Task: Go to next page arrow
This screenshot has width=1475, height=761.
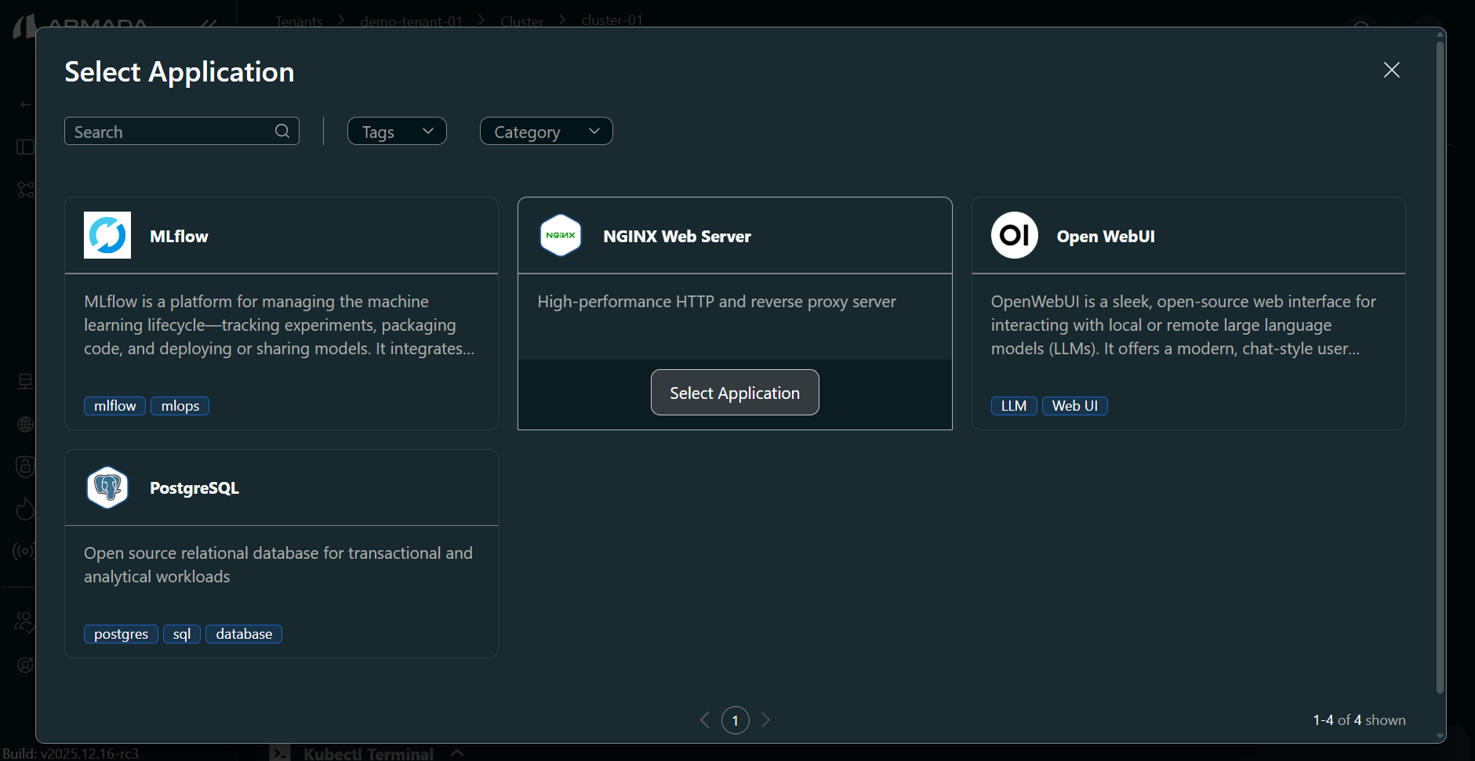Action: (765, 719)
